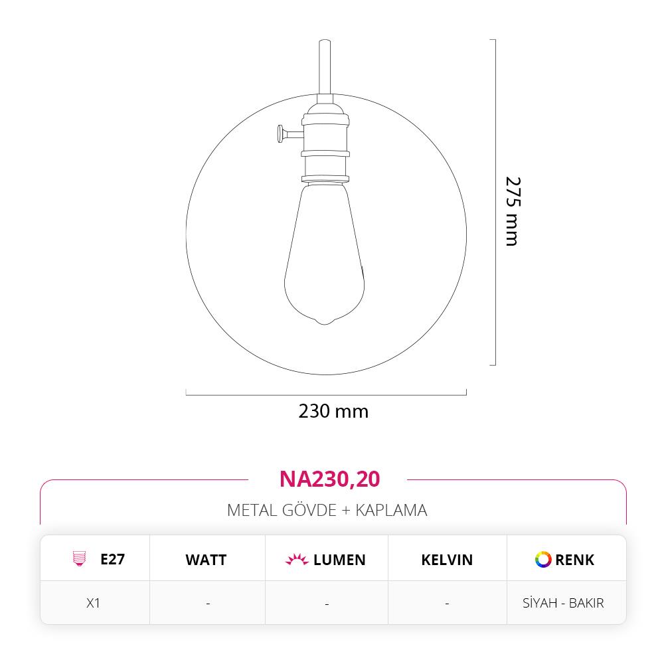Viewport: 664px width, 664px height.
Task: Click the mounting rod above the globe
Action: pos(325,66)
